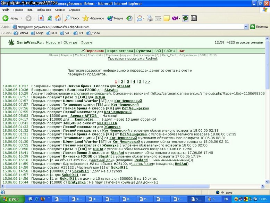270x203 pixels.
Task: Go to protocol page 2
Action: (122, 82)
